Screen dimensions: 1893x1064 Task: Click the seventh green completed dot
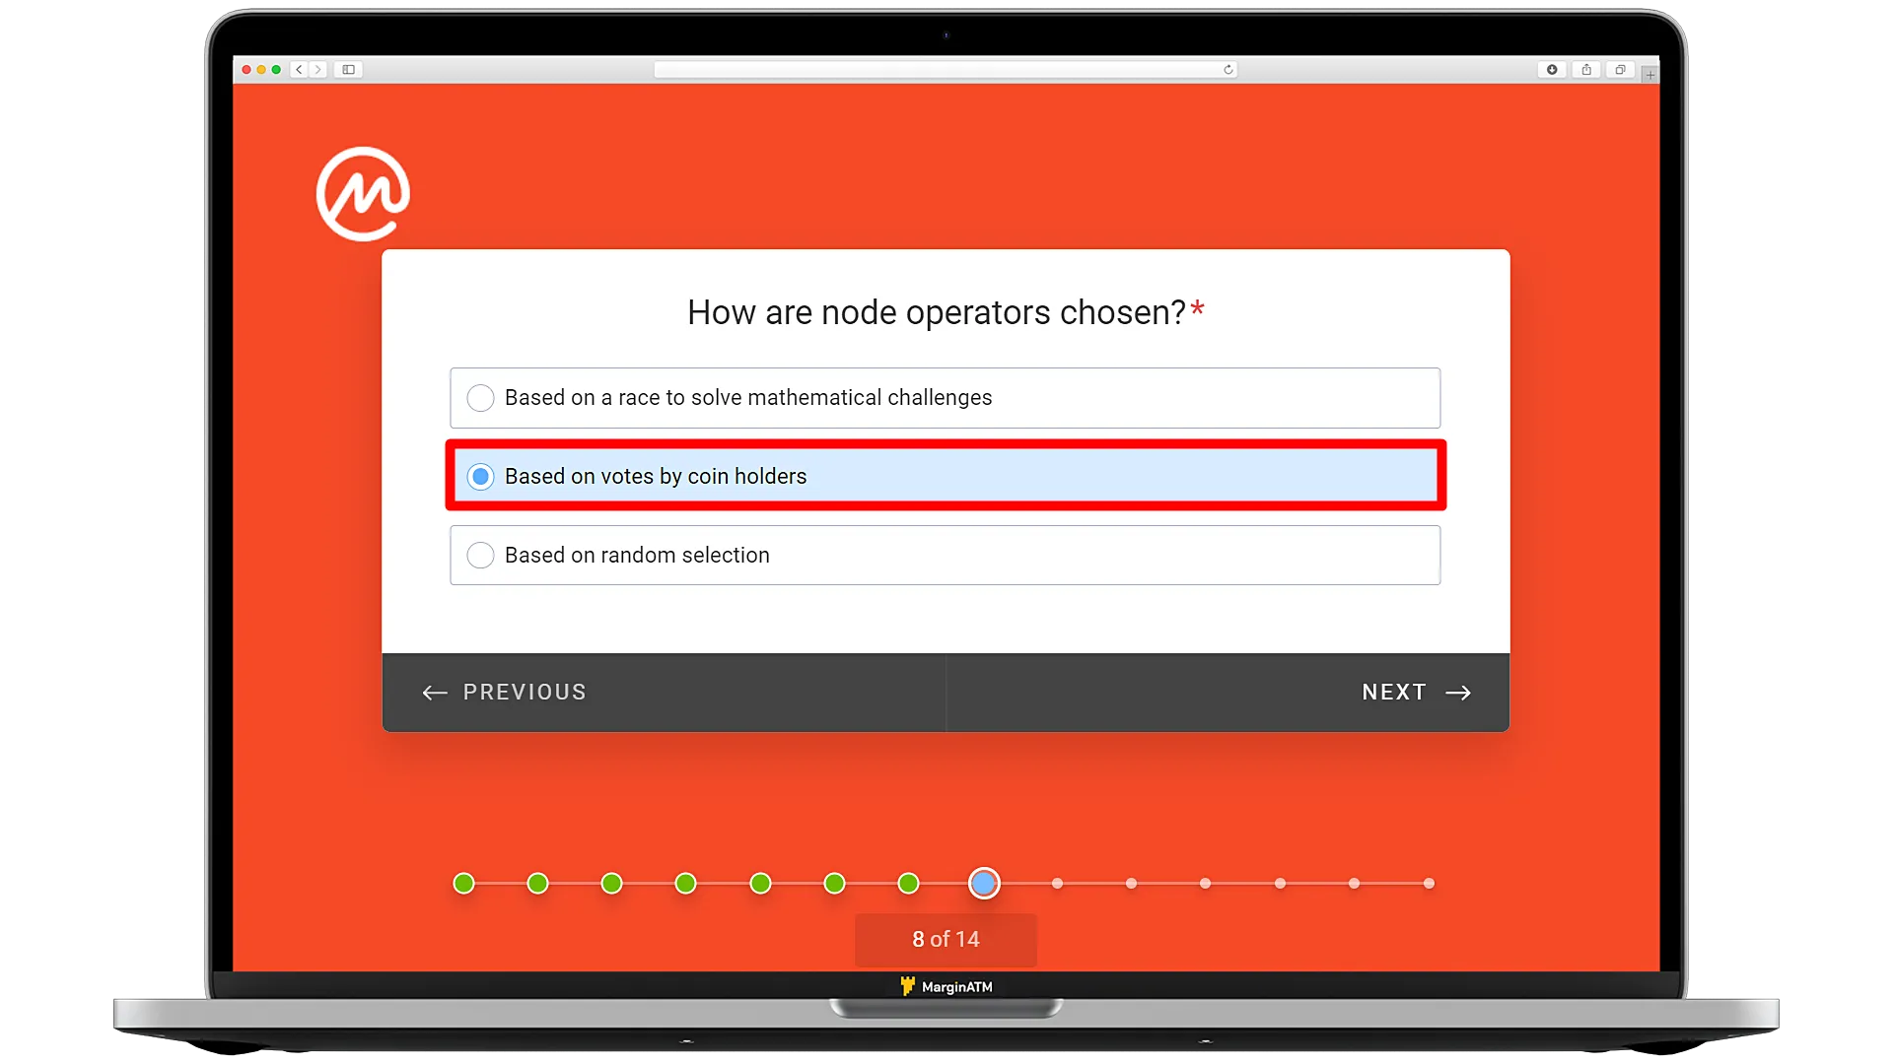click(909, 884)
